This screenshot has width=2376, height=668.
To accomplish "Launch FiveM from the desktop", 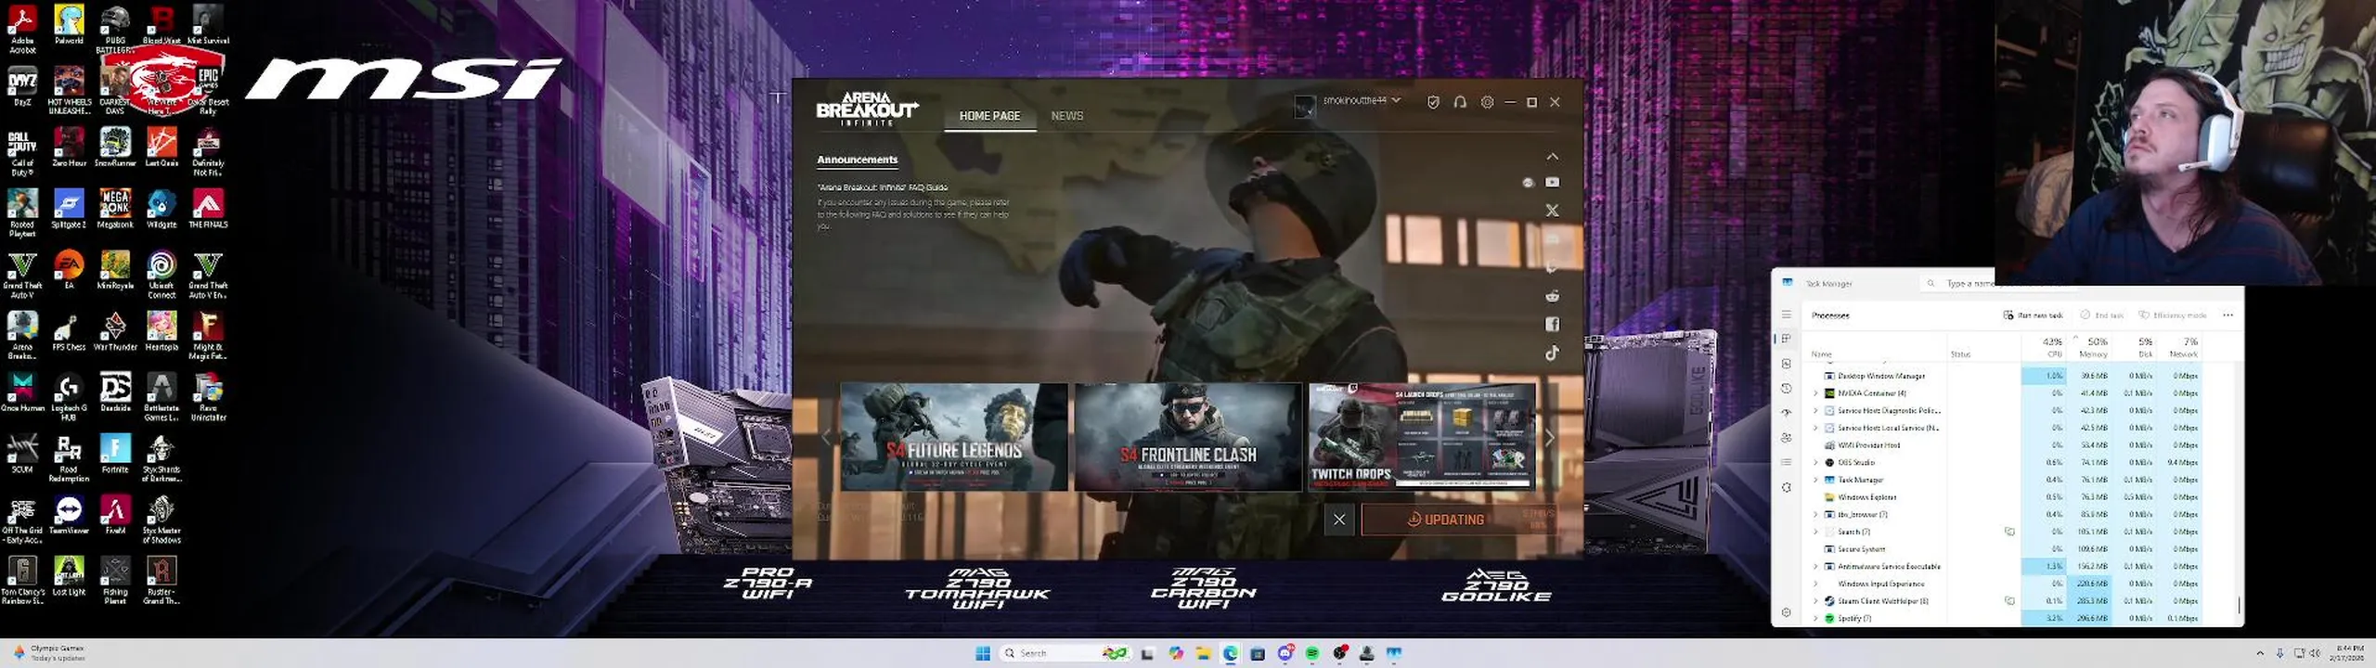I will point(115,515).
